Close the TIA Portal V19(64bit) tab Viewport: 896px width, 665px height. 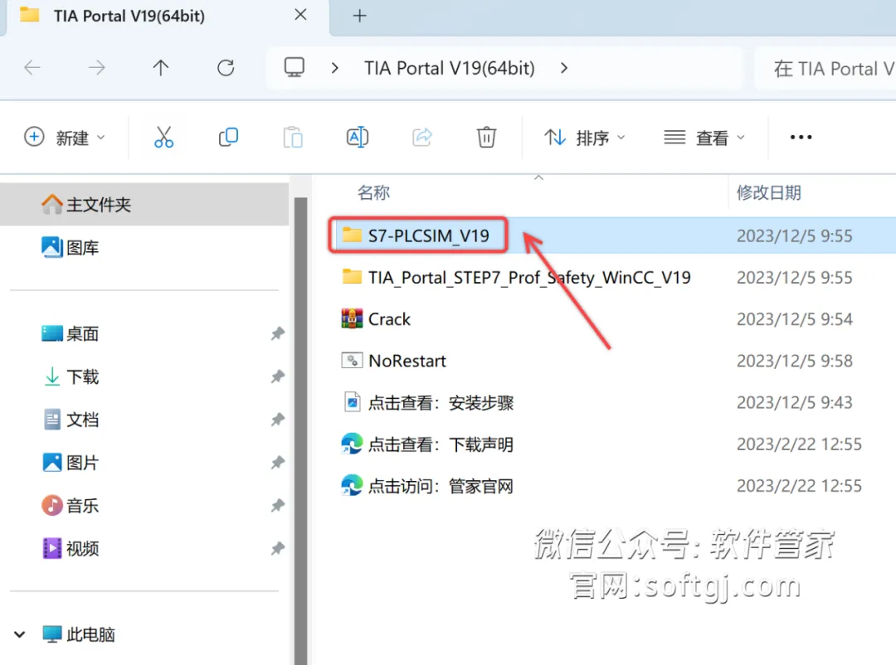point(300,15)
